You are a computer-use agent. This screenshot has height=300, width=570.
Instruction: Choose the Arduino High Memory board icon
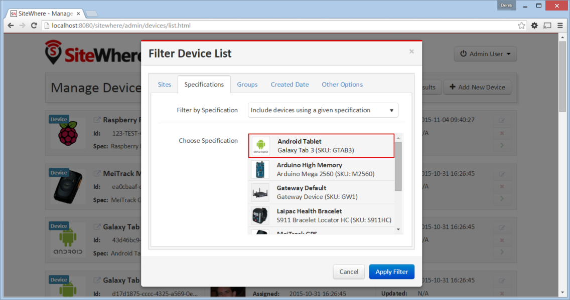click(x=260, y=169)
